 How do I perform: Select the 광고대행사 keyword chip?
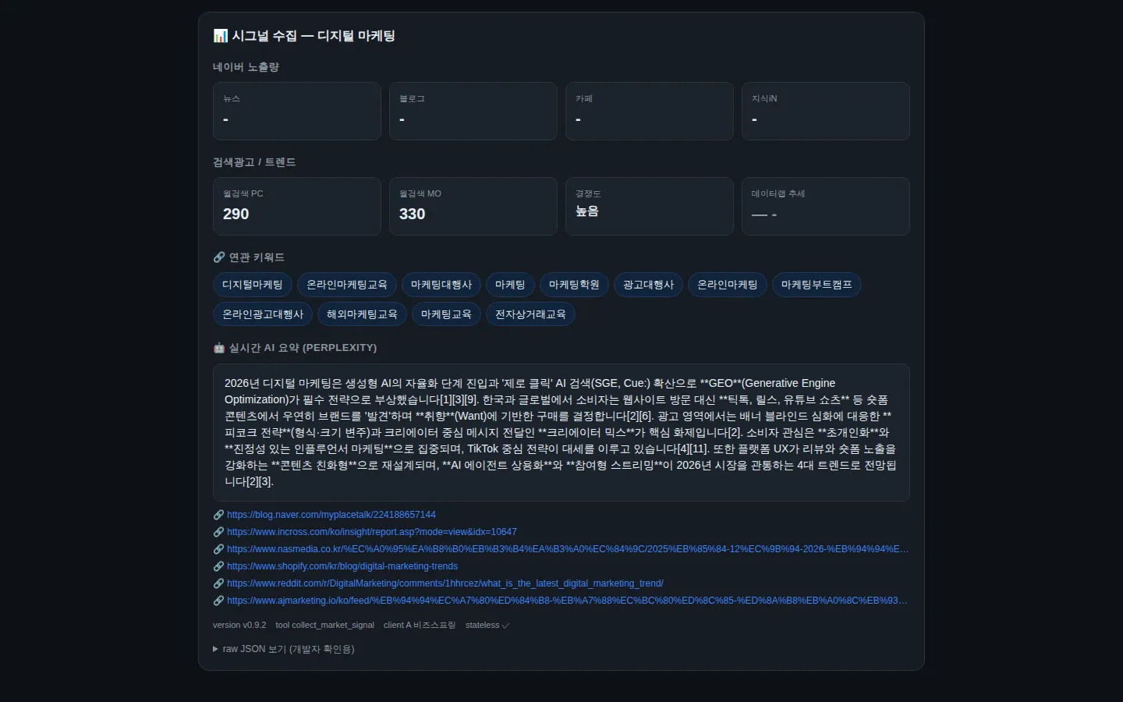coord(648,285)
